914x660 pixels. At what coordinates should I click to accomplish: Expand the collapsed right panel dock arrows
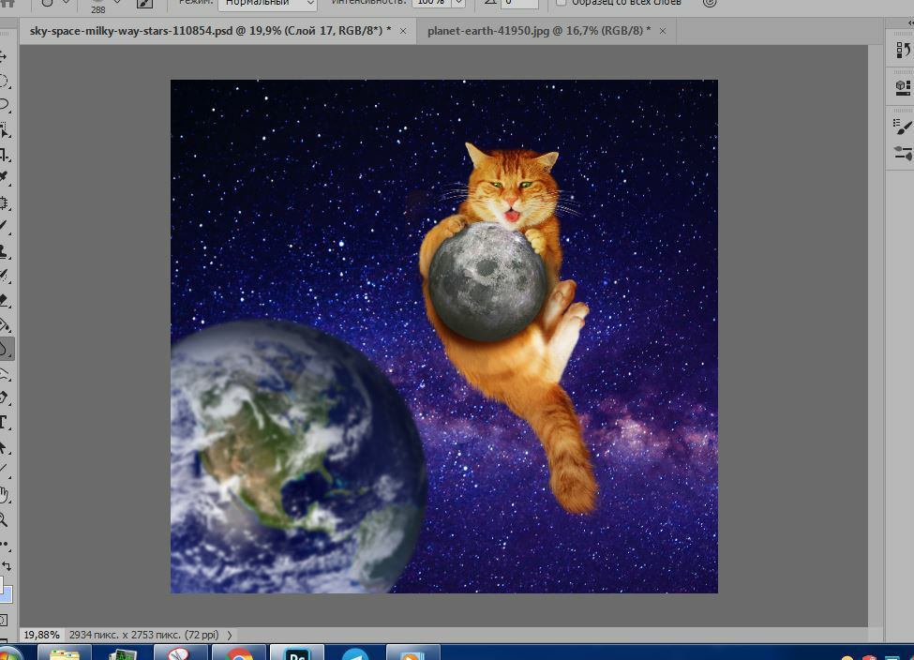[910, 22]
